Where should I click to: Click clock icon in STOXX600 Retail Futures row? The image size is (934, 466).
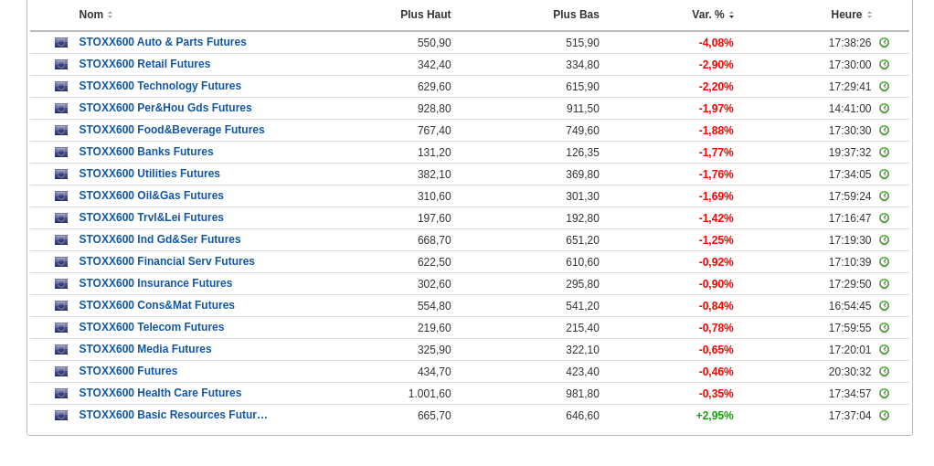(x=884, y=65)
